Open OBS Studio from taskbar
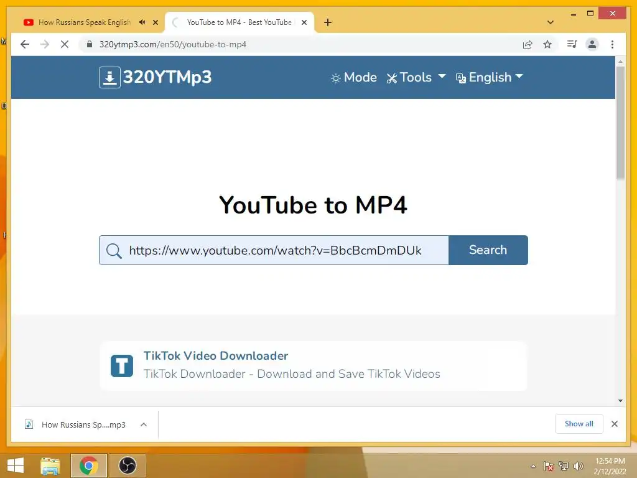This screenshot has width=637, height=478. point(127,466)
